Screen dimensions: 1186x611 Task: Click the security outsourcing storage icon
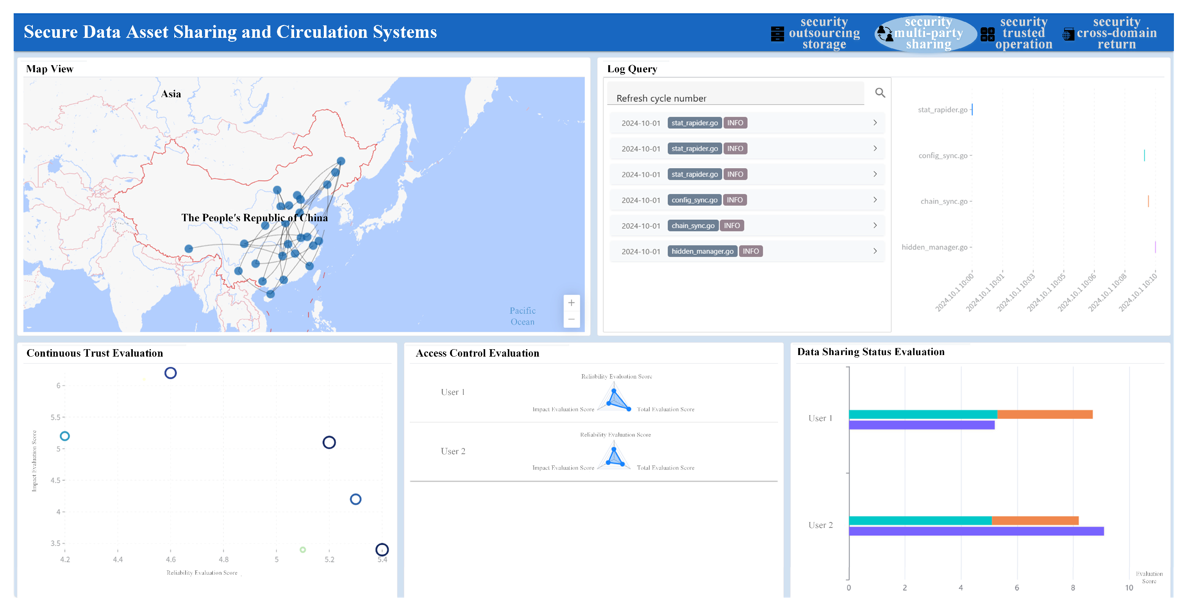point(777,34)
